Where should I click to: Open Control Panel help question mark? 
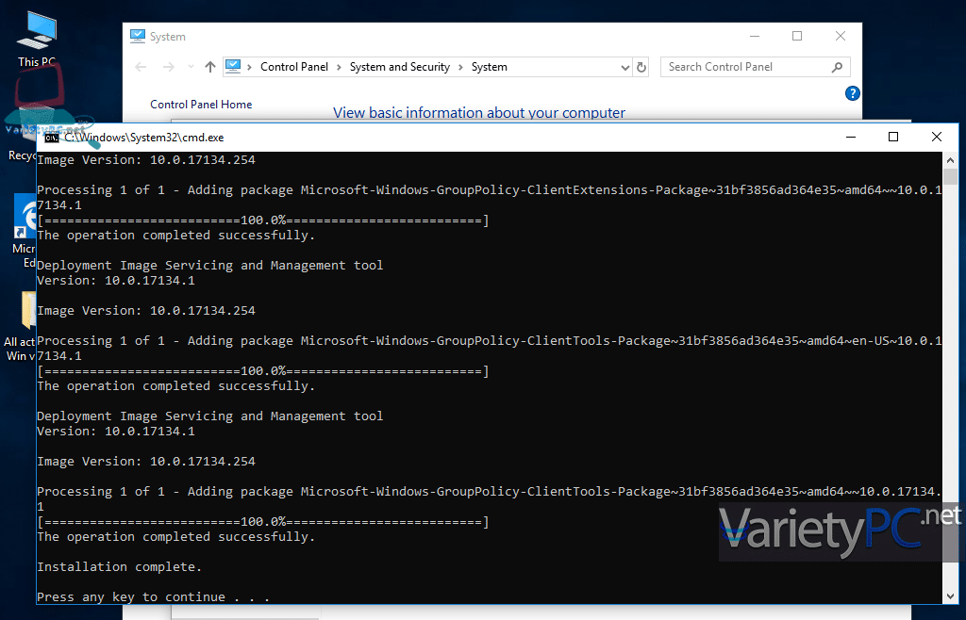853,93
